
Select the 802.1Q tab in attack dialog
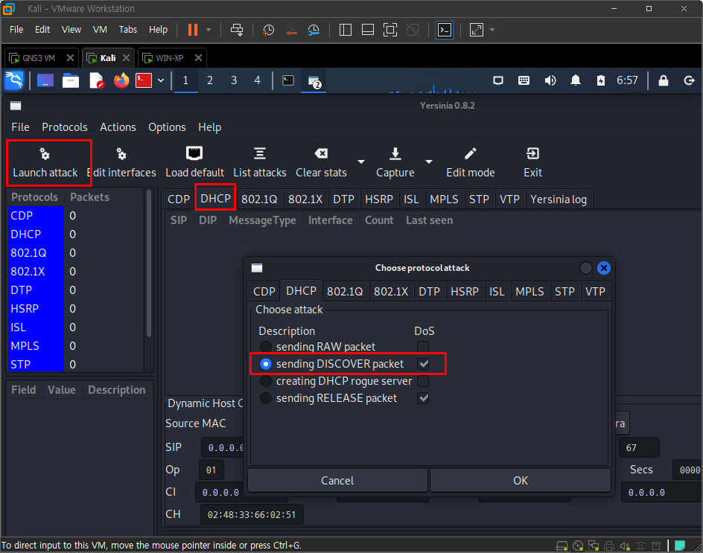345,291
